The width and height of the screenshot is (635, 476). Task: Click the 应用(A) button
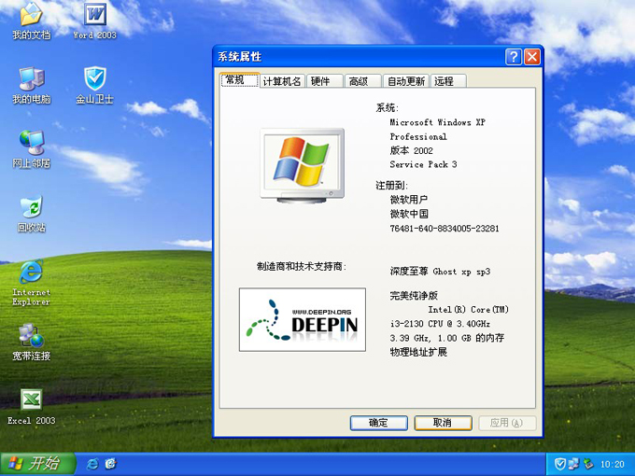coord(507,423)
